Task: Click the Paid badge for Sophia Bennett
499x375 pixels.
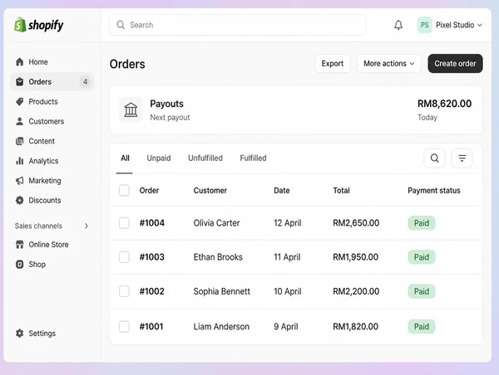Action: (x=422, y=291)
